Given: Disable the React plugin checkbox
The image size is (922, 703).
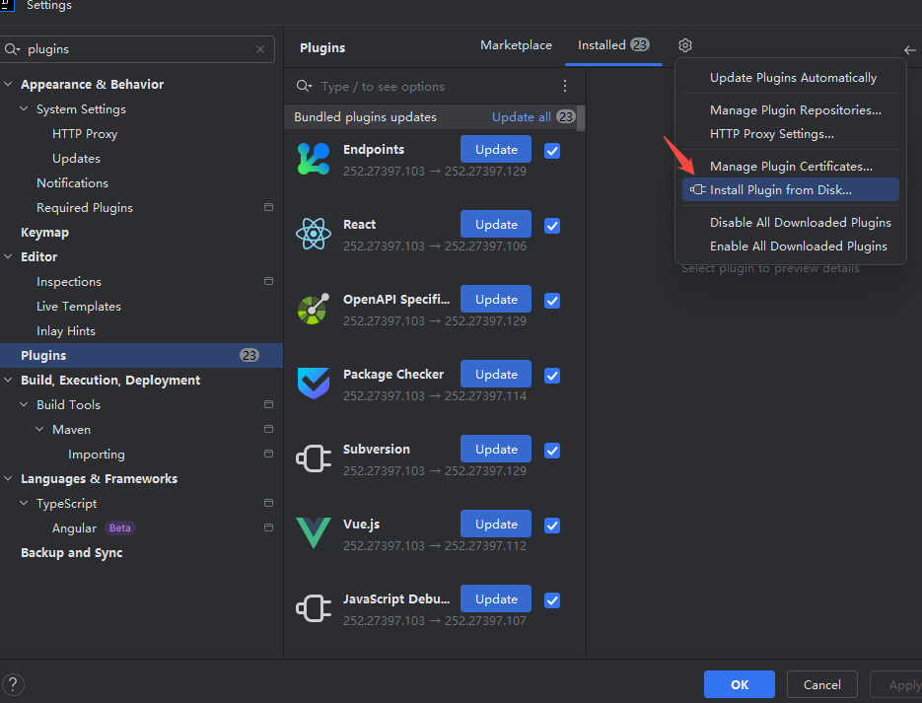Looking at the screenshot, I should pyautogui.click(x=552, y=226).
